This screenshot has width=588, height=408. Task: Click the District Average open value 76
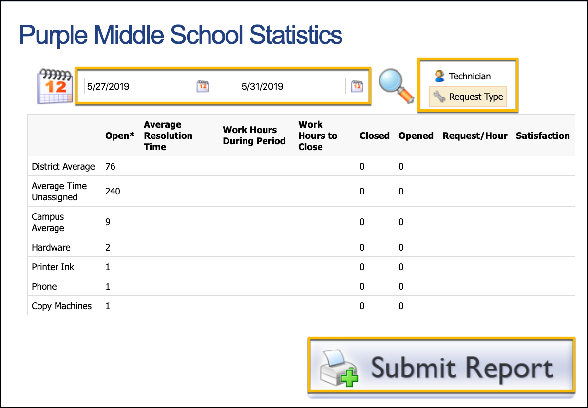[110, 166]
